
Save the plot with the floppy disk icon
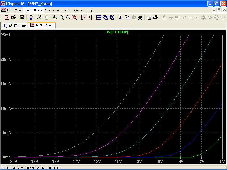coord(22,18)
